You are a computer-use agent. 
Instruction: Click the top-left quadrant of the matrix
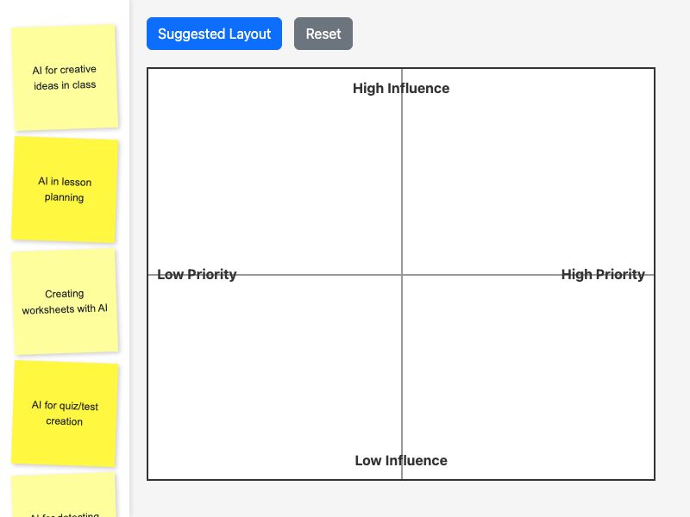(276, 172)
